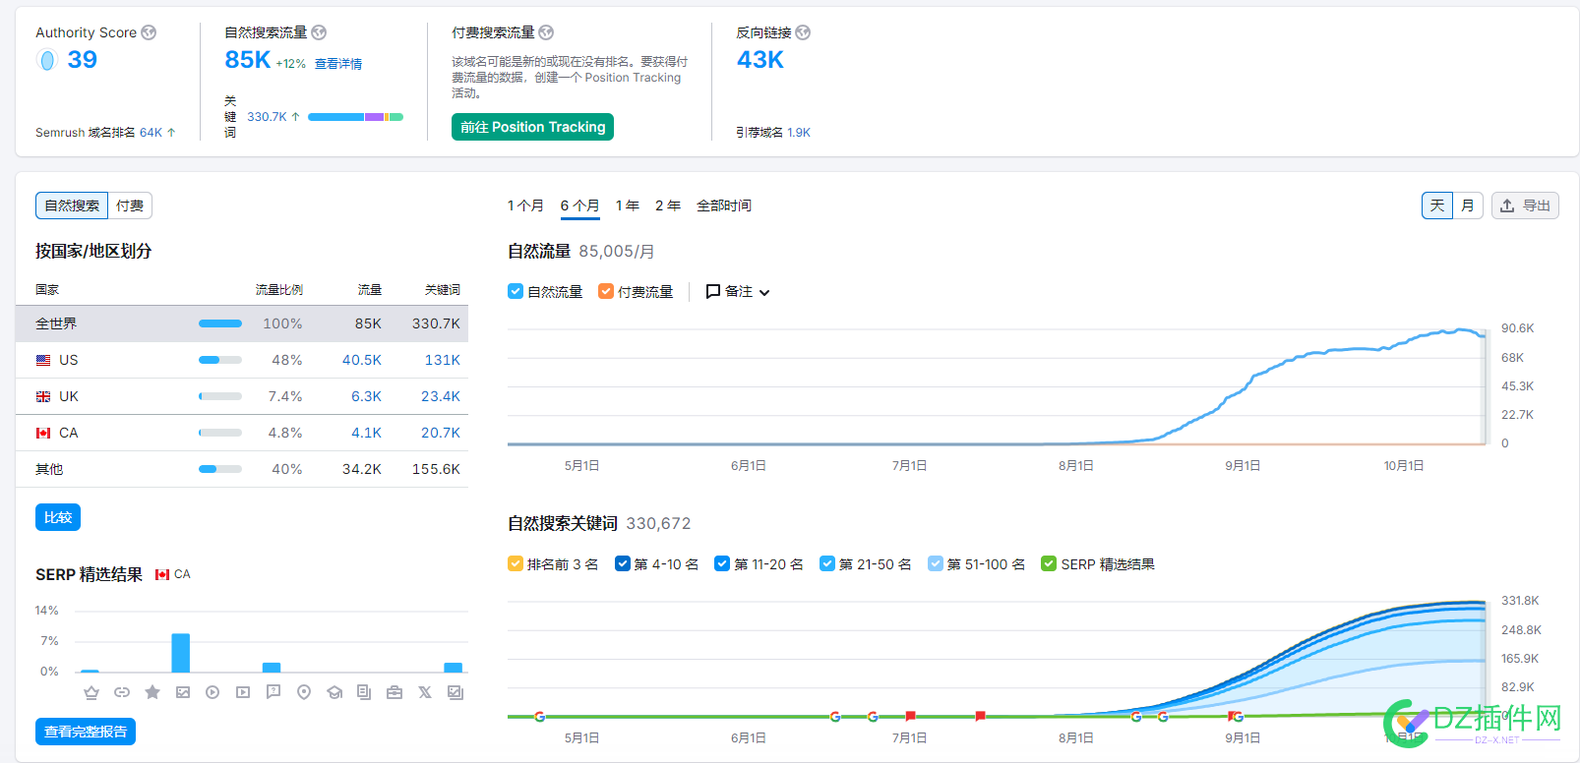This screenshot has width=1580, height=763.
Task: Switch to the 自然搜索 tab
Action: click(x=72, y=205)
